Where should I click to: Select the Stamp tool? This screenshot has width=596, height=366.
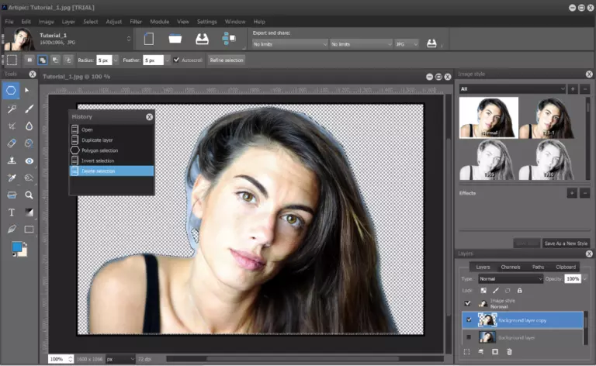pos(12,161)
